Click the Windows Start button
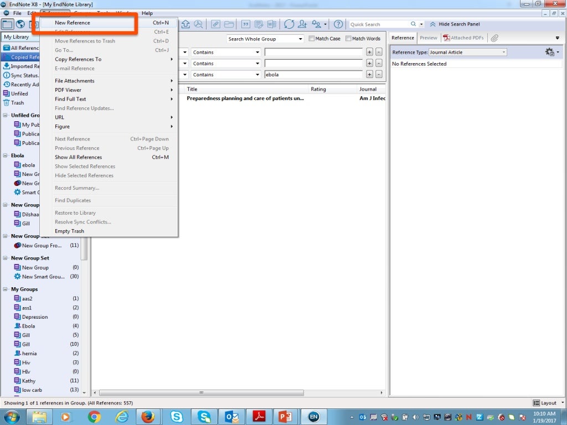This screenshot has height=425, width=567. click(x=12, y=417)
